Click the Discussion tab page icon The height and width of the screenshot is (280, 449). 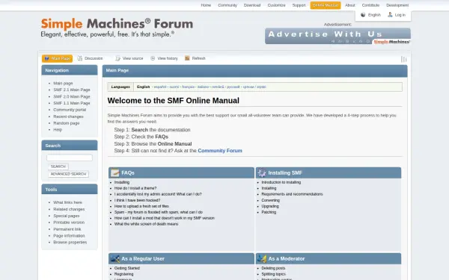coord(80,58)
